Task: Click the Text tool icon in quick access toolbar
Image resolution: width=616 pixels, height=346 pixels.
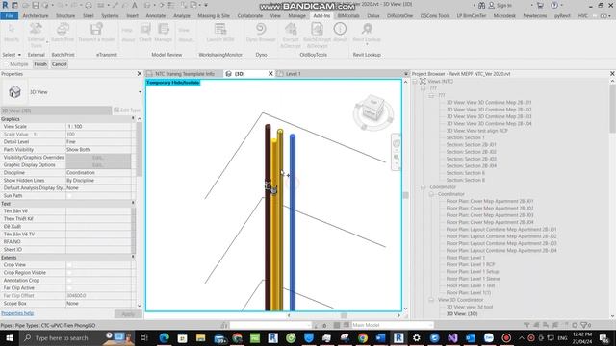Action: [135, 5]
